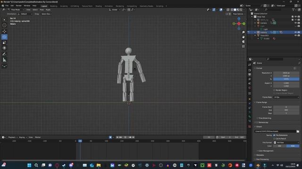
Task: Select the Breakdowner pose tool
Action: click(4, 66)
